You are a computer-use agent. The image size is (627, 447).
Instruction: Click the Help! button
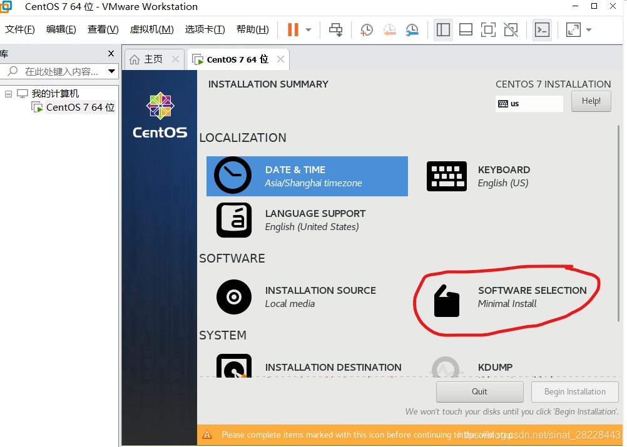click(x=591, y=101)
